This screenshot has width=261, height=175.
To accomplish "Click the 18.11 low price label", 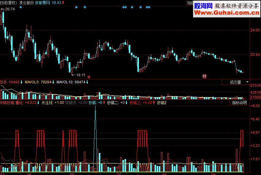I will click(x=81, y=75).
